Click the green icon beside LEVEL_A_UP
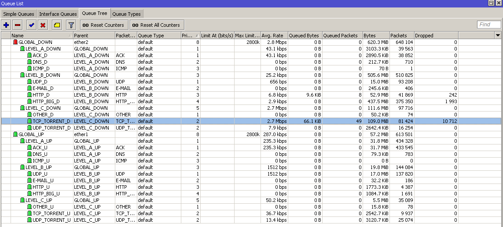503x227 pixels. point(22,141)
